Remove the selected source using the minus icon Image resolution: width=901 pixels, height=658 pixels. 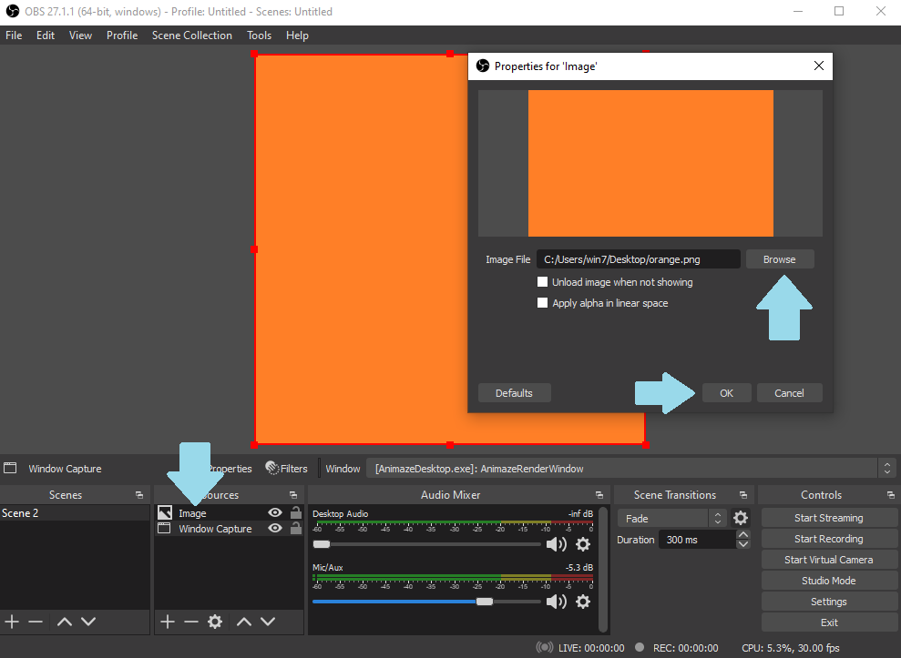click(189, 622)
